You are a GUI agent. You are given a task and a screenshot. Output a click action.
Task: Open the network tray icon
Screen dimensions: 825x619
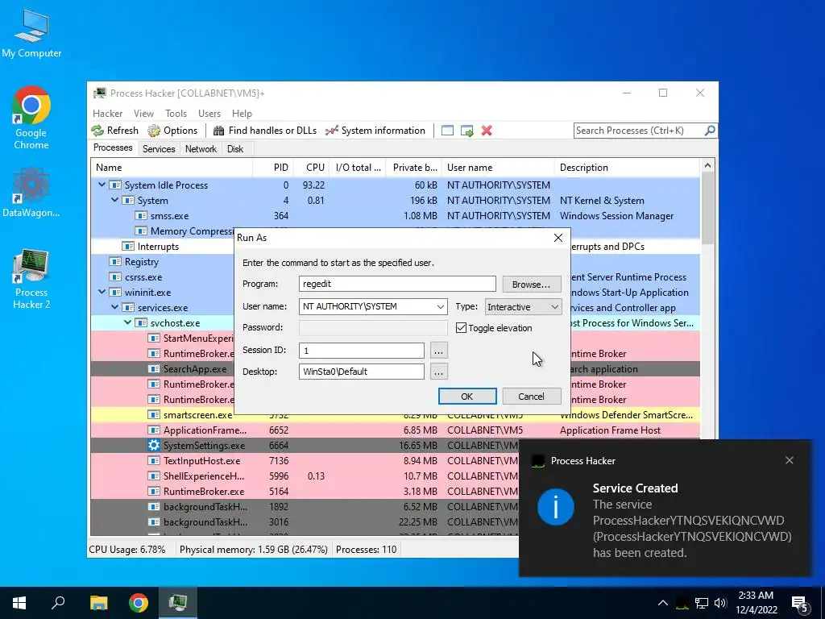tap(702, 603)
